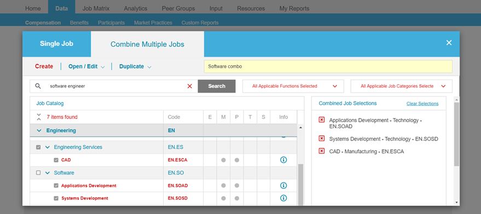
Task: Collapse the Engineering group
Action: pyautogui.click(x=39, y=130)
